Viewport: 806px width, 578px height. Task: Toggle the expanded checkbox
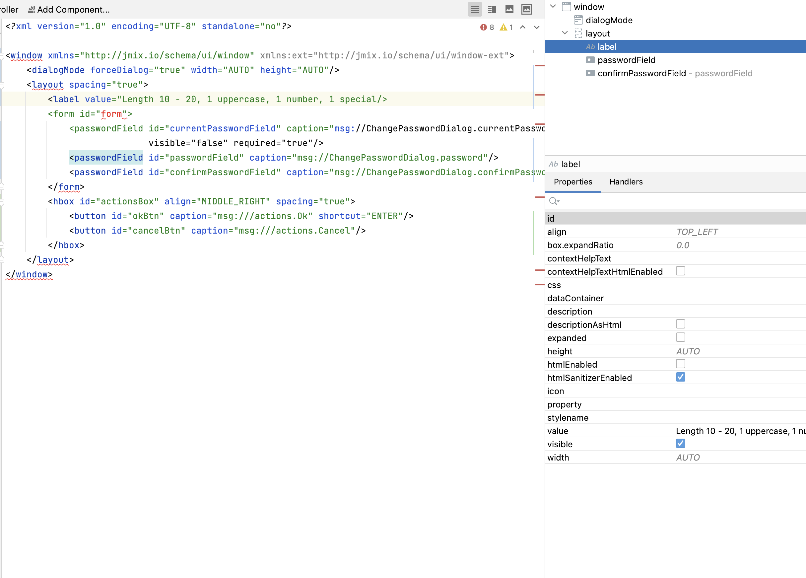pos(681,337)
